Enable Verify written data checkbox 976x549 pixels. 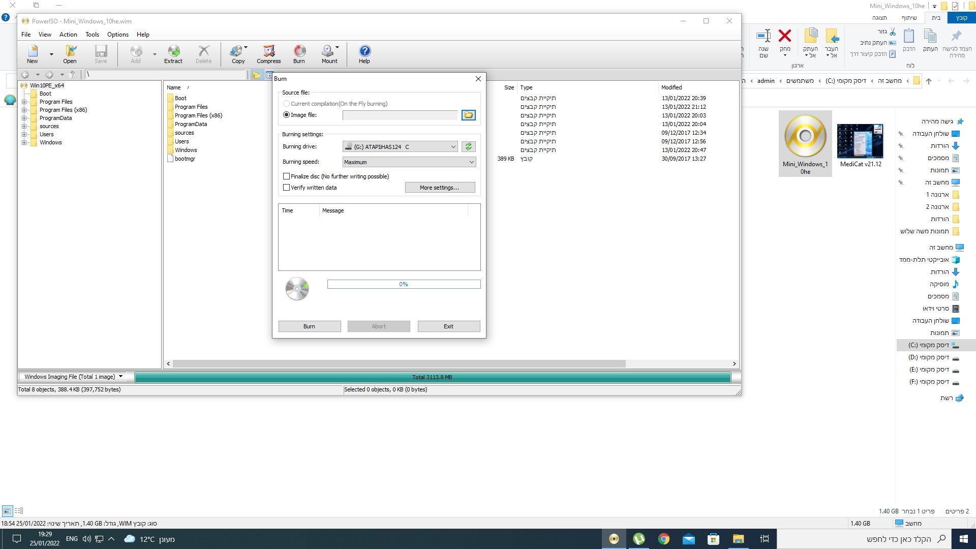coord(286,188)
